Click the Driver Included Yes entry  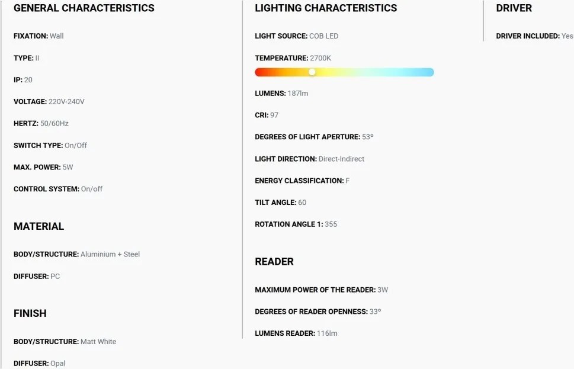[534, 36]
